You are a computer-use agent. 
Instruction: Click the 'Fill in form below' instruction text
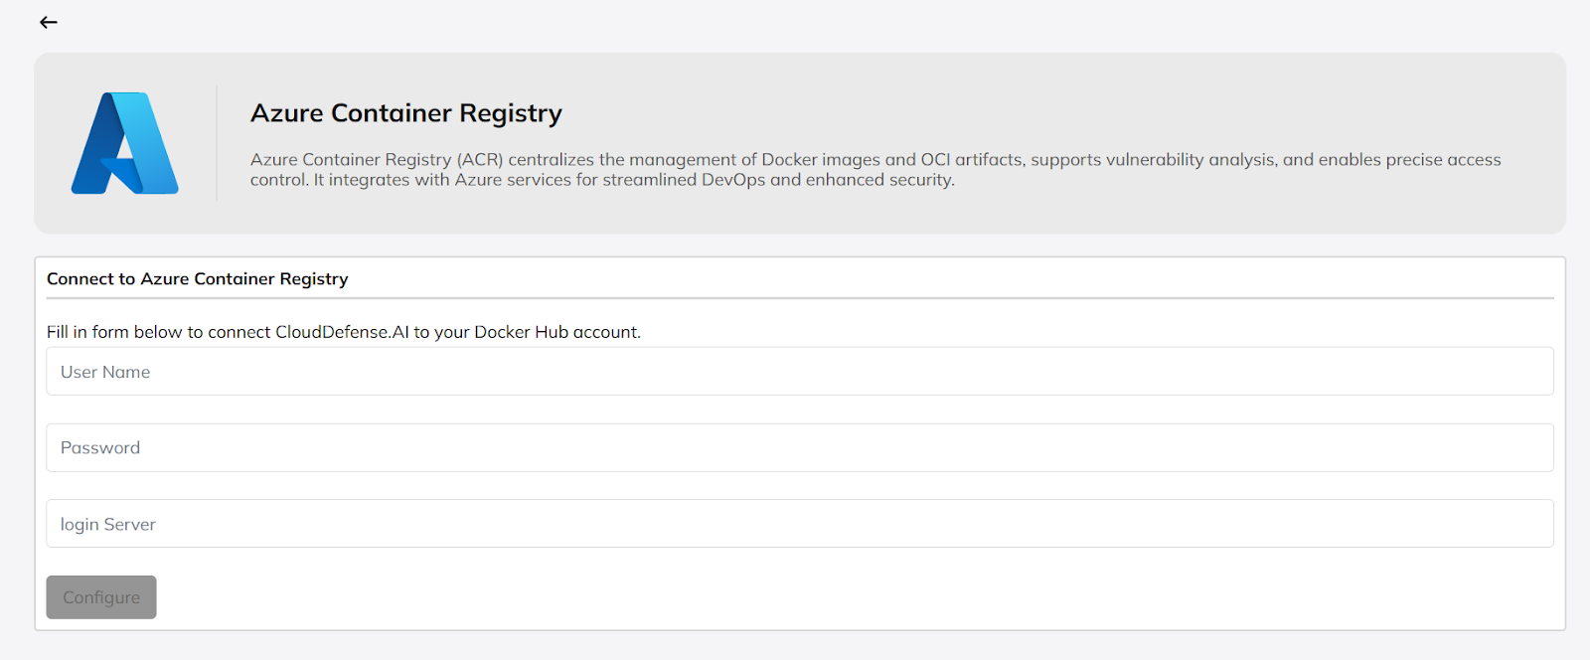click(344, 332)
